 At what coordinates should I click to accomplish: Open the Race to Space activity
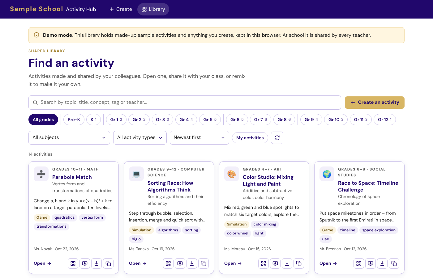coord(328,263)
